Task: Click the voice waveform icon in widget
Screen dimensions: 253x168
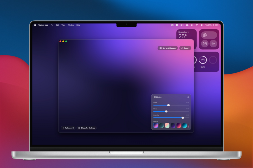Action: [213, 44]
